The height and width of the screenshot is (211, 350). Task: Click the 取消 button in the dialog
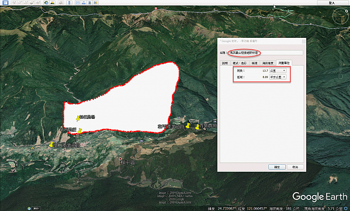(x=295, y=167)
